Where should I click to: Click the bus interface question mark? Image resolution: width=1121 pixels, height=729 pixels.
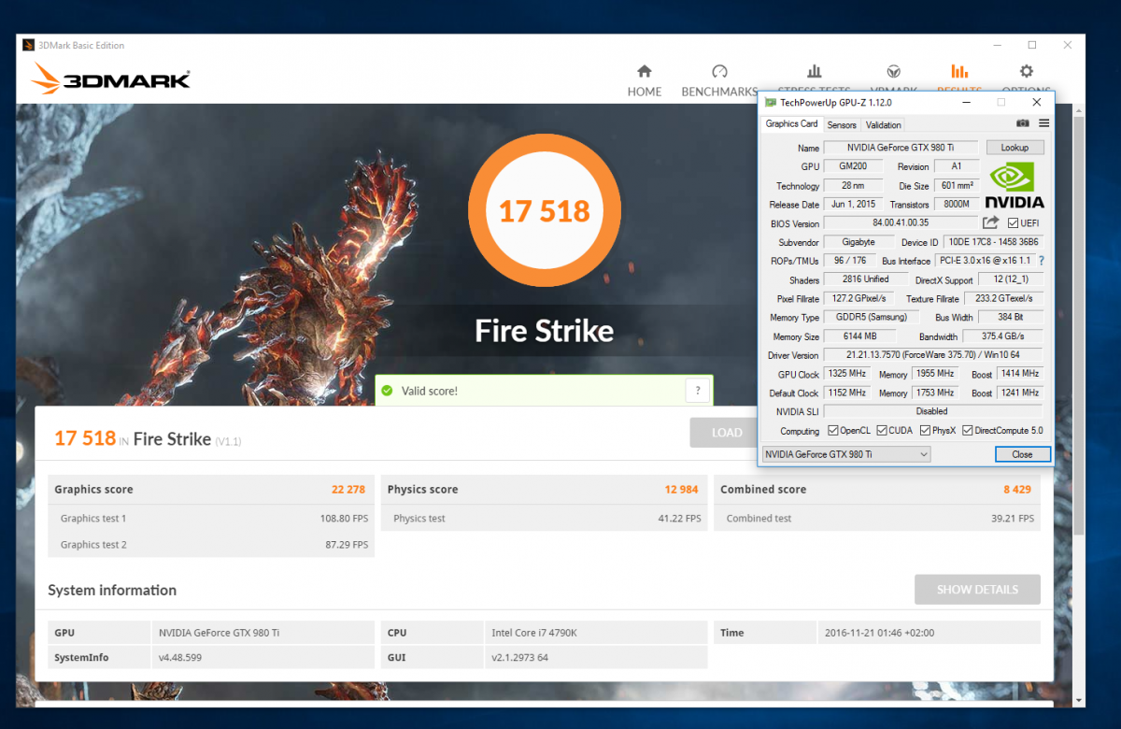pos(1042,261)
